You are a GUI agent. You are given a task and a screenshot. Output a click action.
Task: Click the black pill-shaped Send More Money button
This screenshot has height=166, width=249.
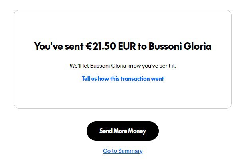tap(123, 131)
